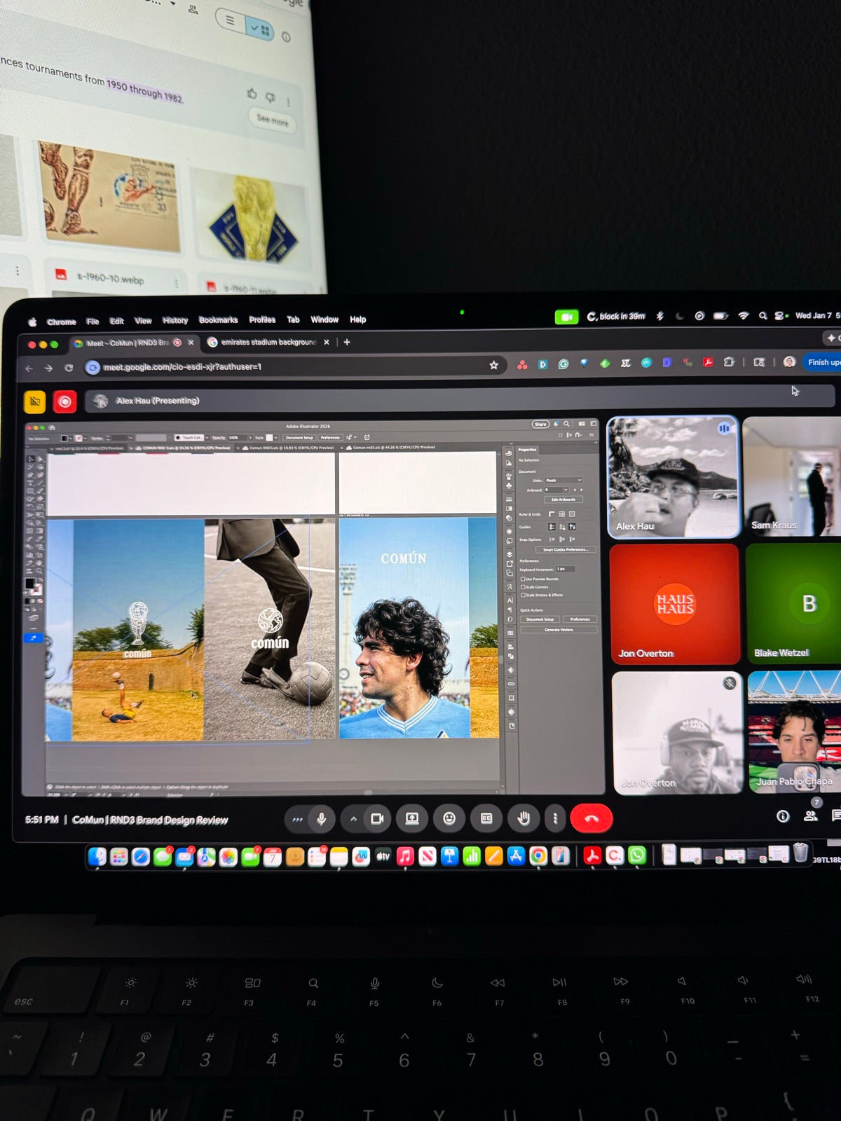Click the Adobe Acrobat extension icon in toolbar
The image size is (841, 1121).
click(709, 363)
